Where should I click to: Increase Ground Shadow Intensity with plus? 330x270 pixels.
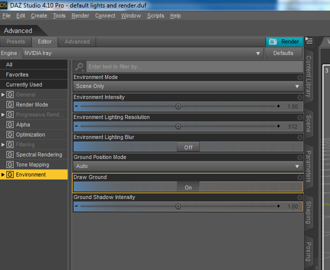[x=278, y=206]
